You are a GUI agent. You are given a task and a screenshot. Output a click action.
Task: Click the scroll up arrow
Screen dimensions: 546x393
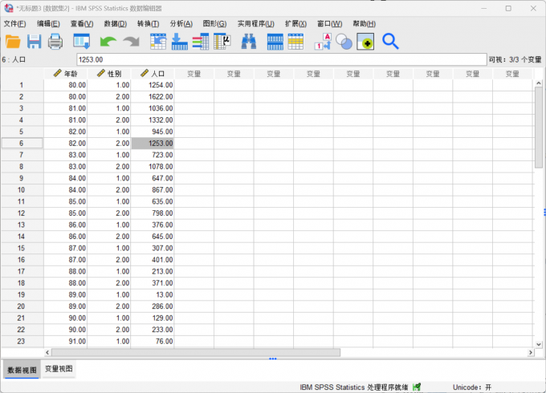[x=538, y=83]
